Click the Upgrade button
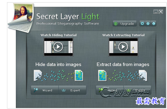The image size is (167, 109). [x=125, y=24]
